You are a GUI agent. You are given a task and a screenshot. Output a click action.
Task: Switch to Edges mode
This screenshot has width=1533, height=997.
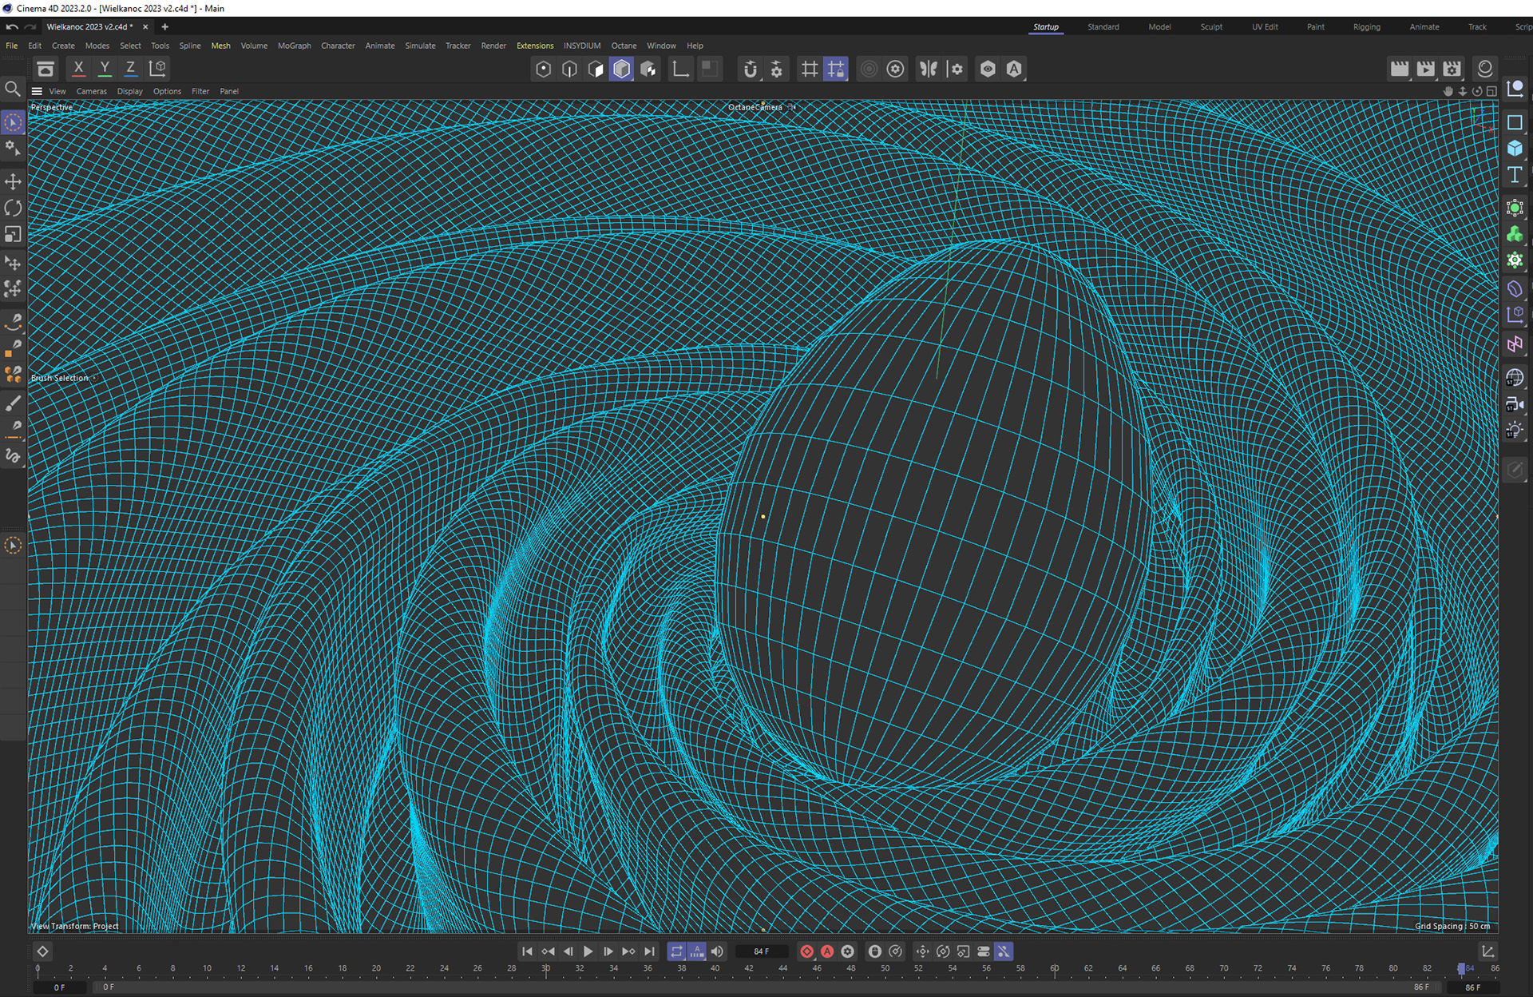569,69
